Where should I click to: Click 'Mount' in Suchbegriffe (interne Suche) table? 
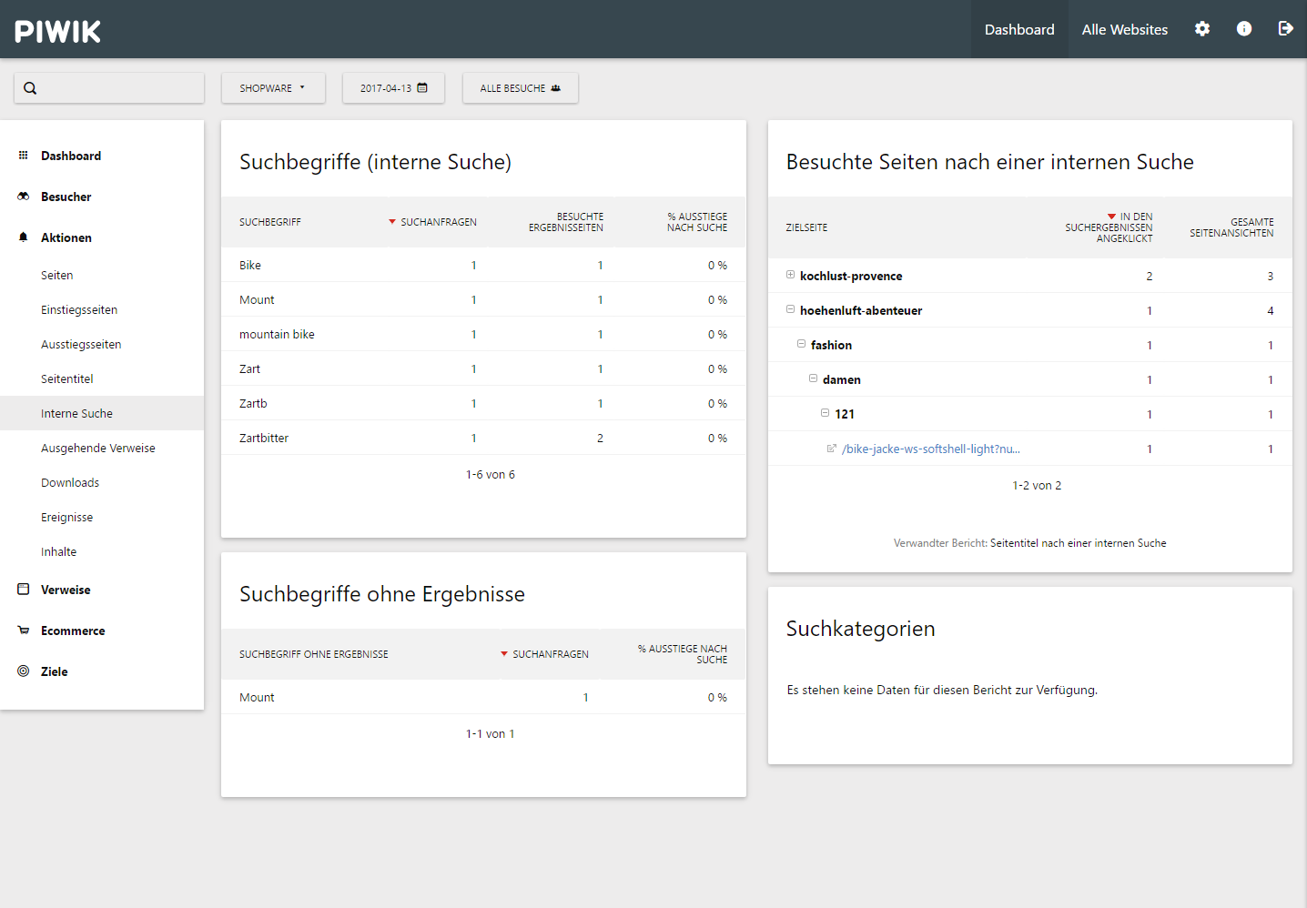pos(257,299)
